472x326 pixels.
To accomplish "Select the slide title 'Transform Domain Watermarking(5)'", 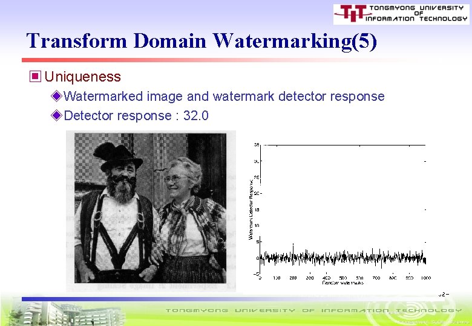I will click(202, 41).
